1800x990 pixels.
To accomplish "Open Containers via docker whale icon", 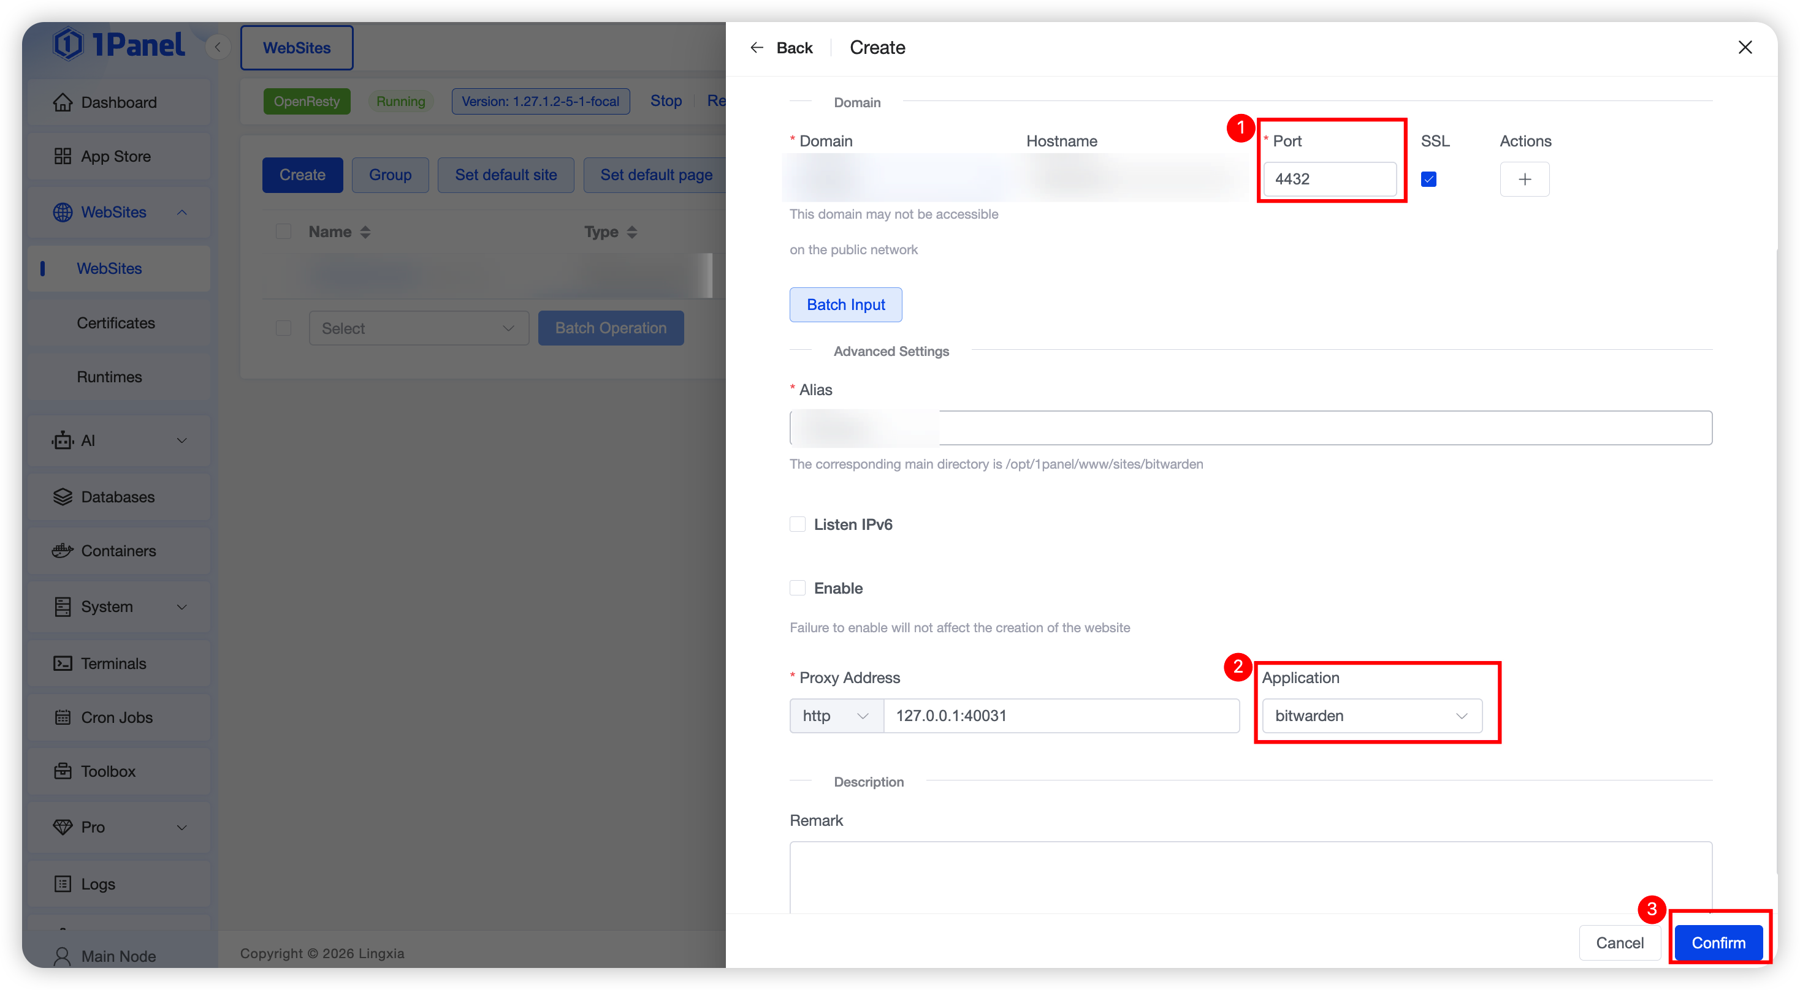I will [x=62, y=551].
